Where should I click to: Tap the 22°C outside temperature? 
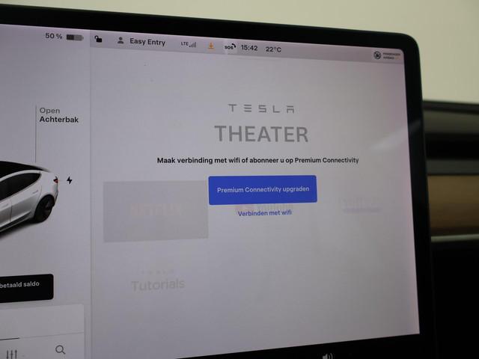pyautogui.click(x=273, y=49)
